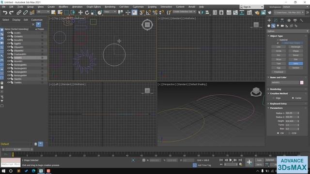The image size is (310, 174).
Task: Open the Scripting menu
Action: coord(152,7)
